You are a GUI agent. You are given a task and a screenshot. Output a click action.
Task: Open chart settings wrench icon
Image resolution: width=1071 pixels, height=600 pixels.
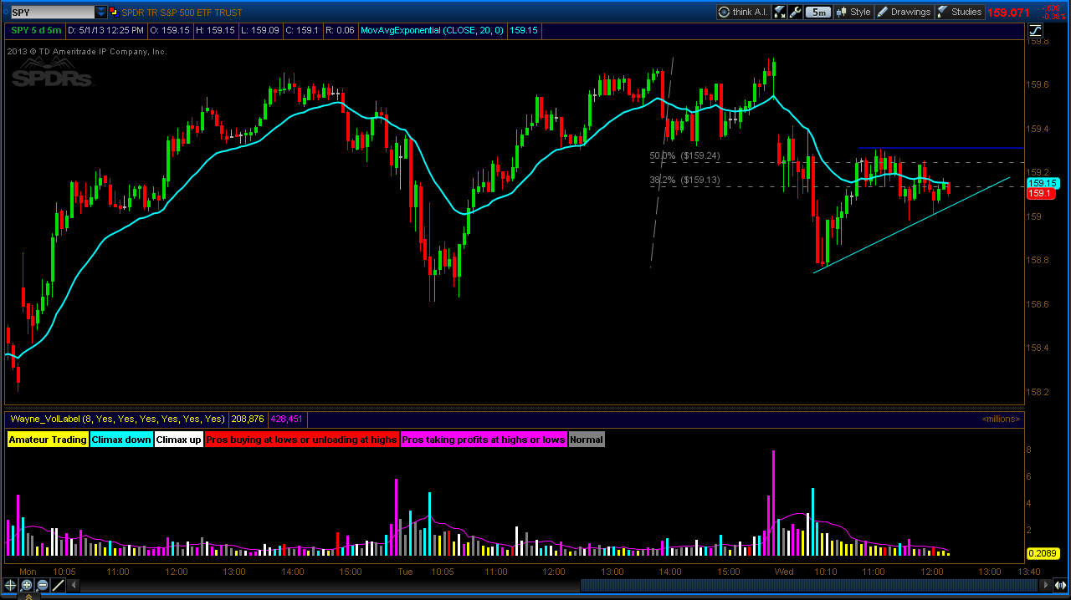click(796, 12)
